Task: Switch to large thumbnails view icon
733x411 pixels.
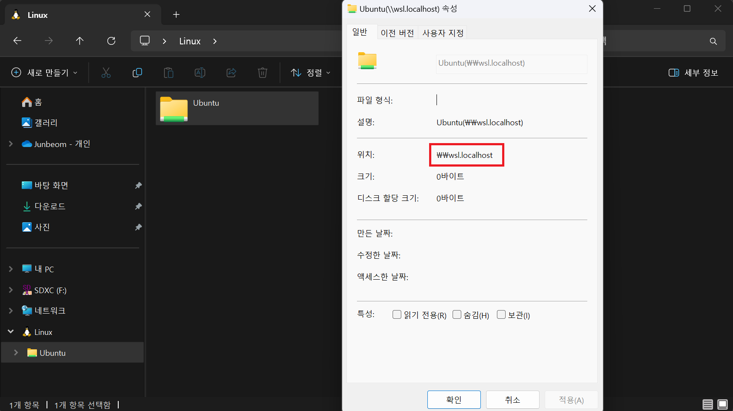Action: click(723, 404)
